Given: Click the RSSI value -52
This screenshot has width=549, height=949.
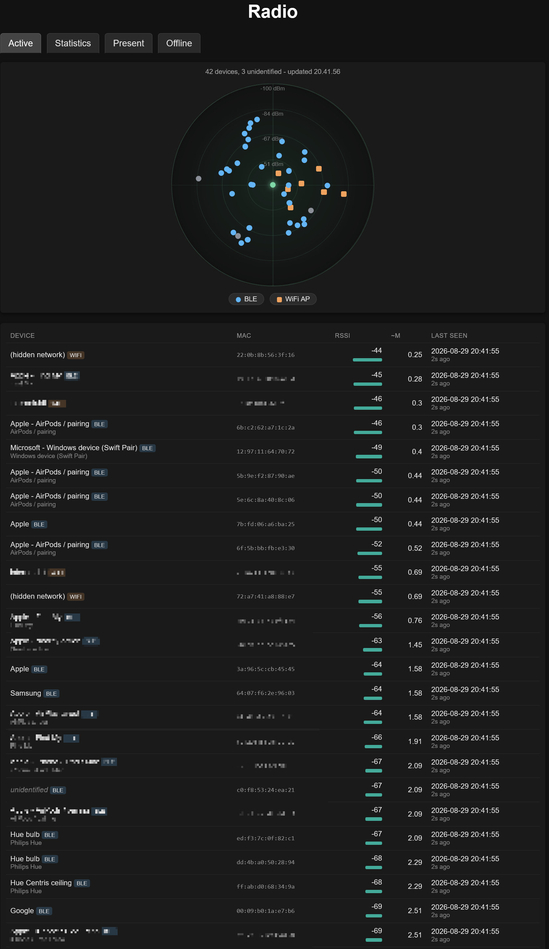Looking at the screenshot, I should pyautogui.click(x=377, y=544).
